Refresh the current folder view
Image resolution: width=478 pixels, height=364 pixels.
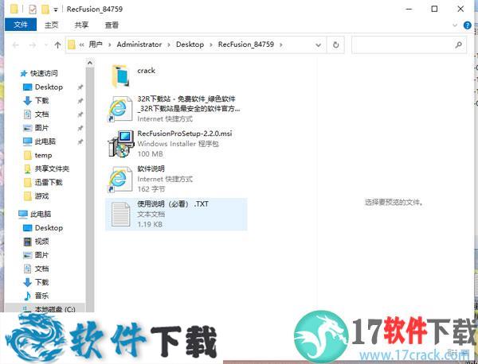click(335, 45)
